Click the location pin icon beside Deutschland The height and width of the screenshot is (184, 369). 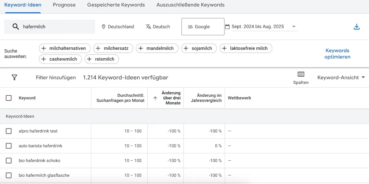point(104,27)
